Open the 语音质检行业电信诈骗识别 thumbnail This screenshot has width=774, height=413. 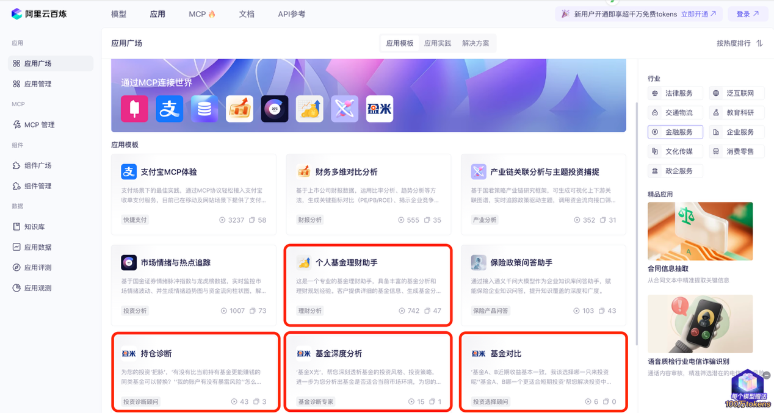point(700,324)
